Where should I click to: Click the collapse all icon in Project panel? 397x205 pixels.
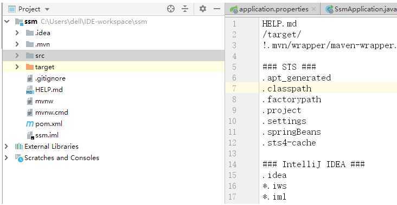tap(185, 9)
